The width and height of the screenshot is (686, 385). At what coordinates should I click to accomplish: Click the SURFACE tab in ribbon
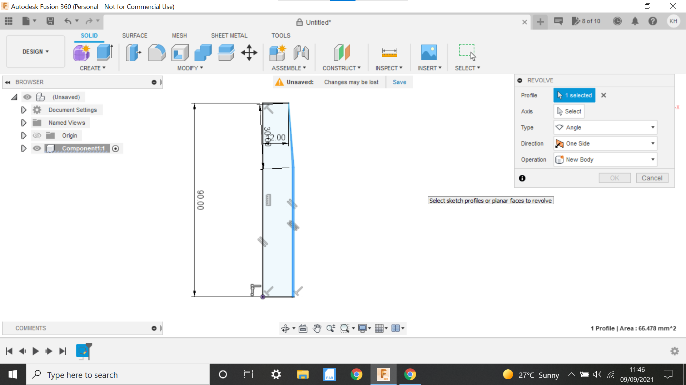(135, 35)
